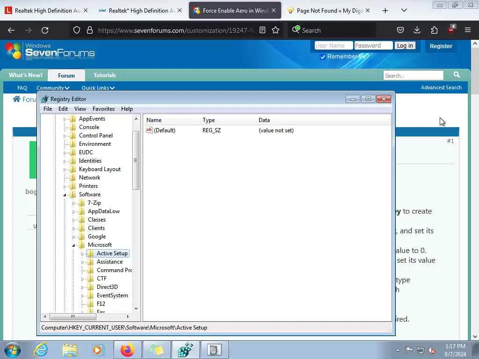Click the uBlock Origin extension icon
The width and height of the screenshot is (479, 359).
click(x=451, y=29)
